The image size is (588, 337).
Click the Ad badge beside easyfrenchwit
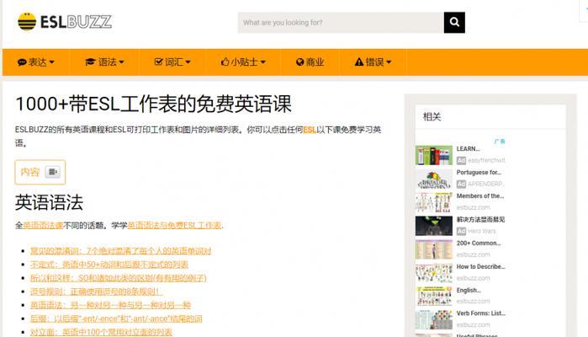461,160
